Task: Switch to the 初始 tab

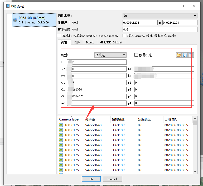Action: (x=64, y=42)
